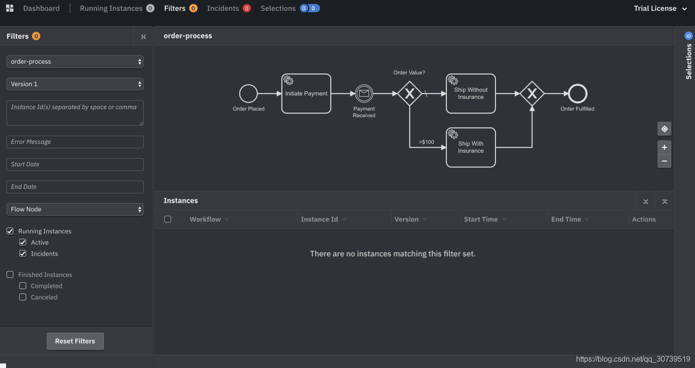
Task: Open Running Instances nav item
Action: point(117,8)
